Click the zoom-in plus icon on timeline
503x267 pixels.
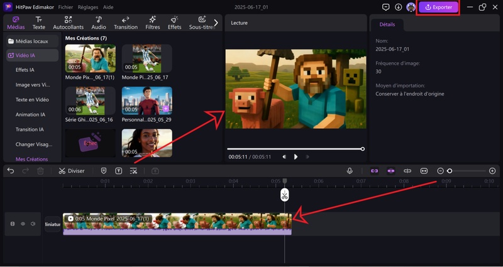(492, 171)
